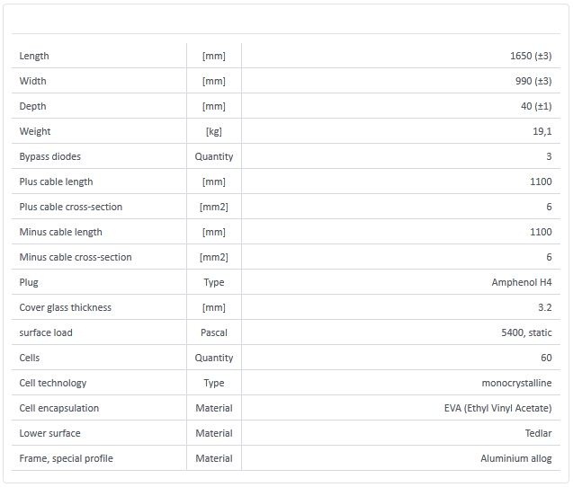Click the Minus cable cross-section label
573x487 pixels.
click(76, 257)
